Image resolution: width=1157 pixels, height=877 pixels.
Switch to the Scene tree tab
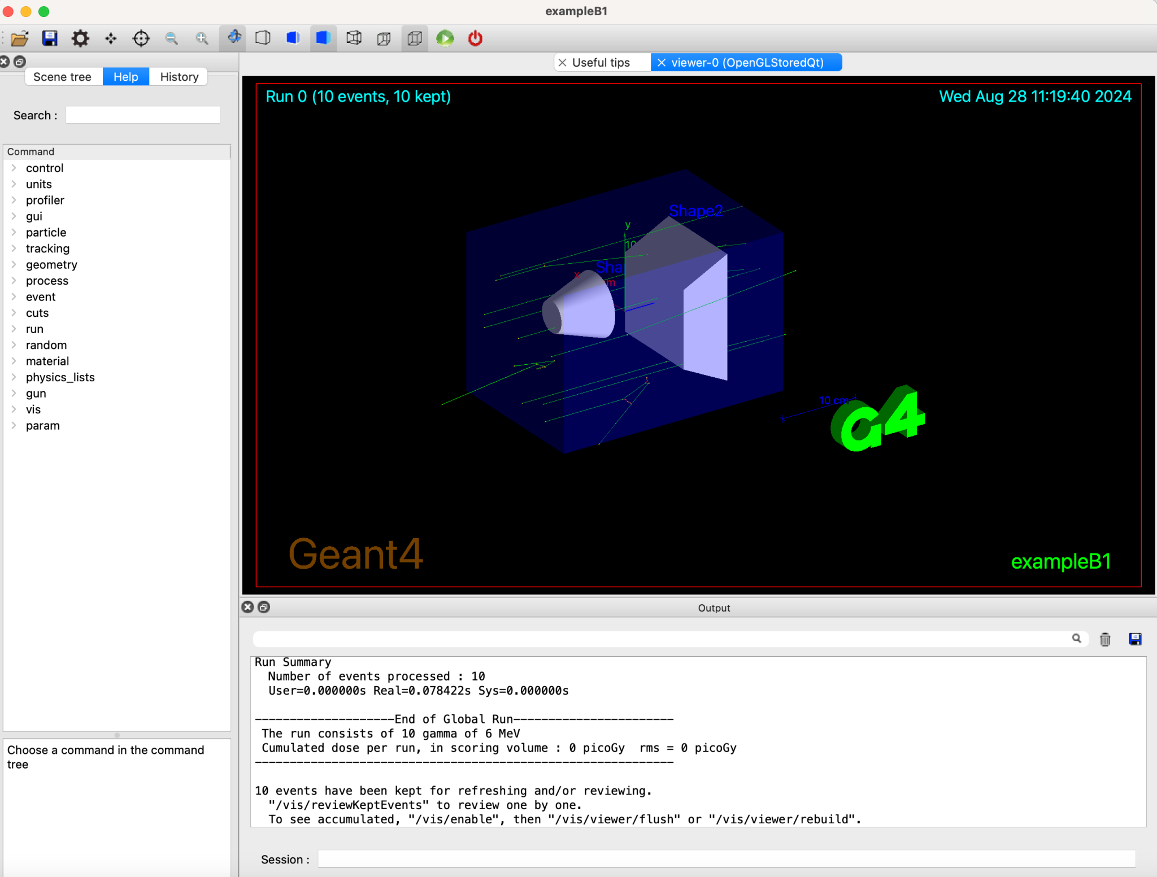pyautogui.click(x=63, y=76)
